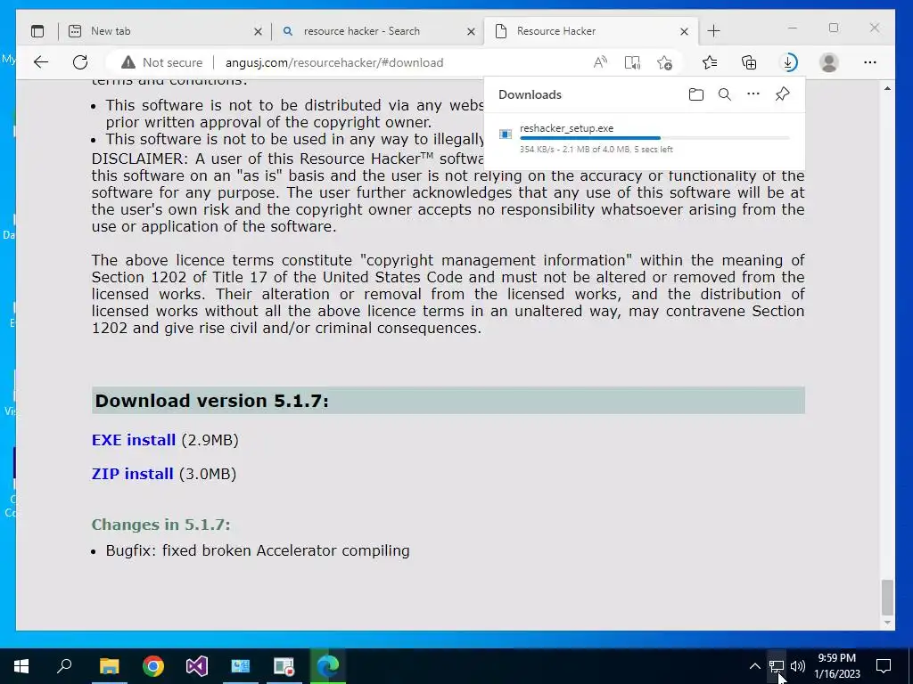Go back to the previous page
Image resolution: width=913 pixels, height=684 pixels.
point(41,62)
